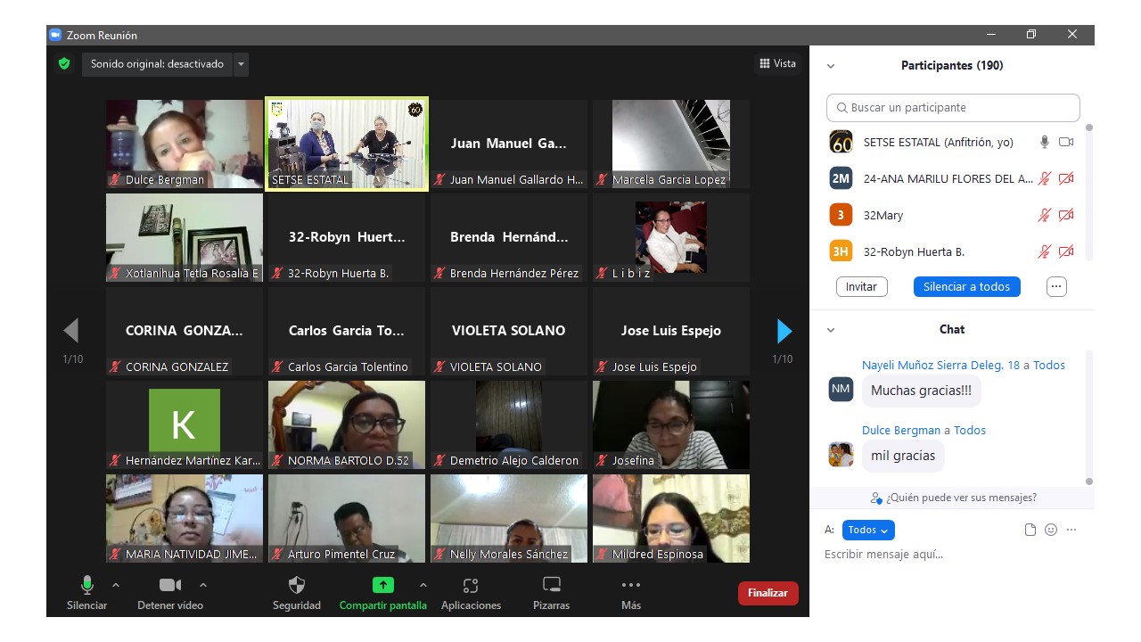1141x642 pixels.
Task: Open the Más options menu
Action: [631, 593]
